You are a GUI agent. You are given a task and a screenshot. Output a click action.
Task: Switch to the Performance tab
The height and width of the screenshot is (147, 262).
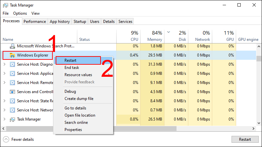coord(35,22)
